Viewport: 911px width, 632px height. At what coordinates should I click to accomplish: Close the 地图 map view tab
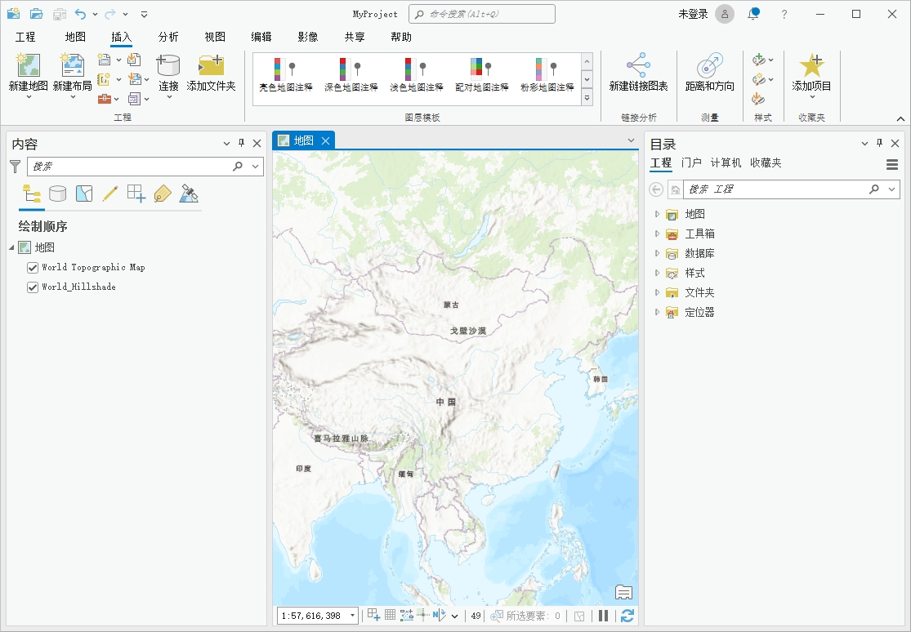pyautogui.click(x=326, y=140)
